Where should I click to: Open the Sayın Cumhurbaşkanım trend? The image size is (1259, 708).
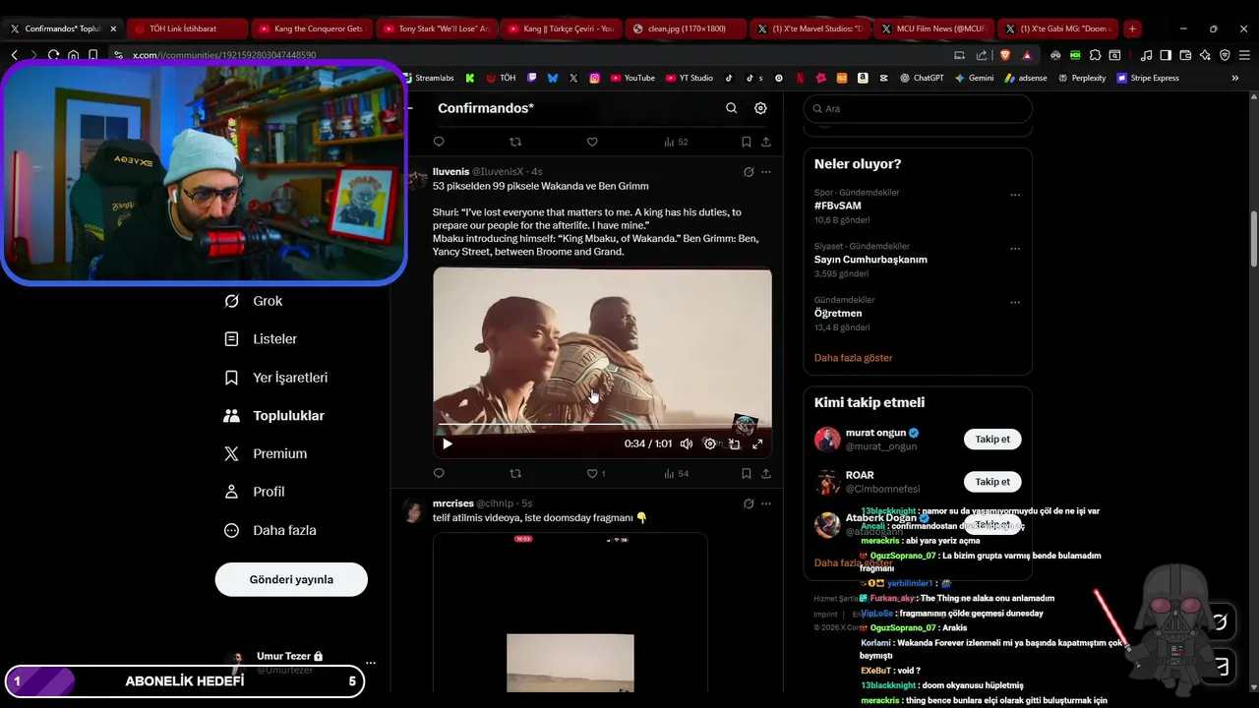click(870, 260)
